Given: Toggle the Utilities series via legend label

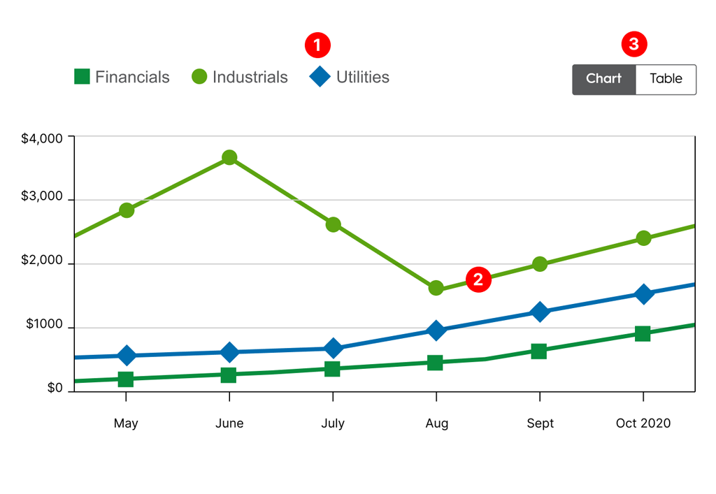Looking at the screenshot, I should pos(362,77).
